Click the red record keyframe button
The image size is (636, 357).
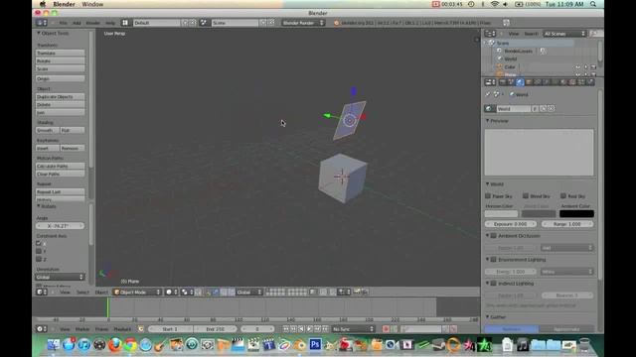pyautogui.click(x=386, y=329)
